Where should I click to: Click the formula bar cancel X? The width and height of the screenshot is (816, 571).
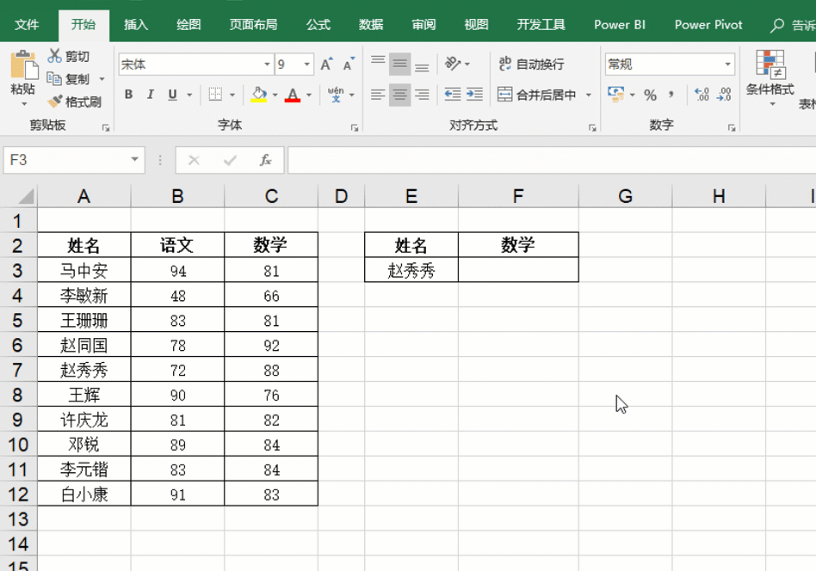pyautogui.click(x=195, y=160)
